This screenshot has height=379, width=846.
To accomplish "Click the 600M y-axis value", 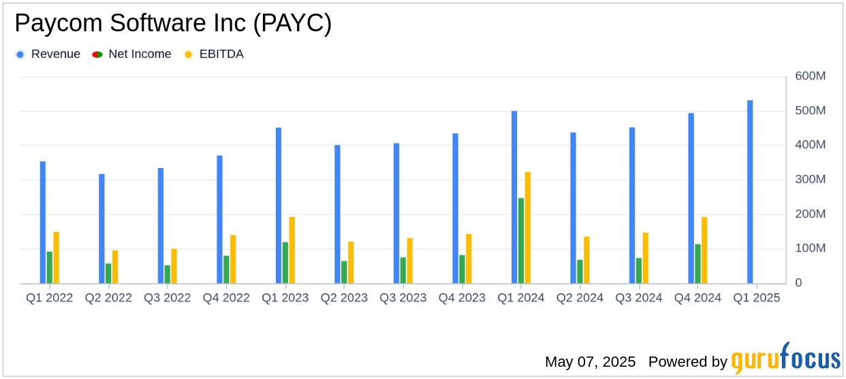I will click(811, 76).
